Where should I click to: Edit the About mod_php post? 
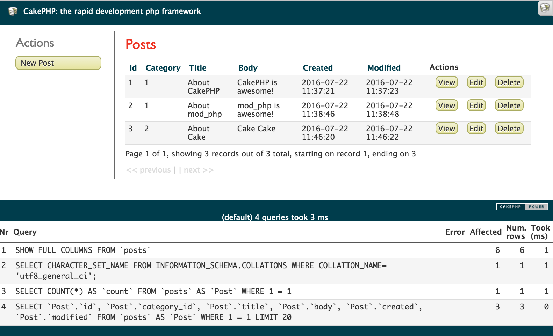476,105
